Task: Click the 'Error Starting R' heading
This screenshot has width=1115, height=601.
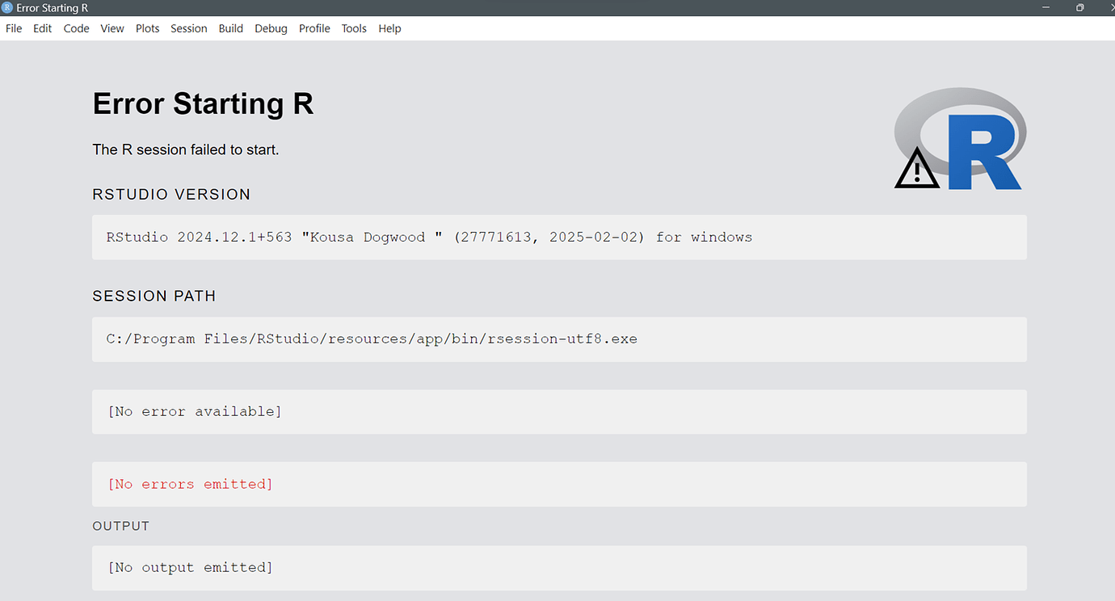Action: click(x=203, y=104)
